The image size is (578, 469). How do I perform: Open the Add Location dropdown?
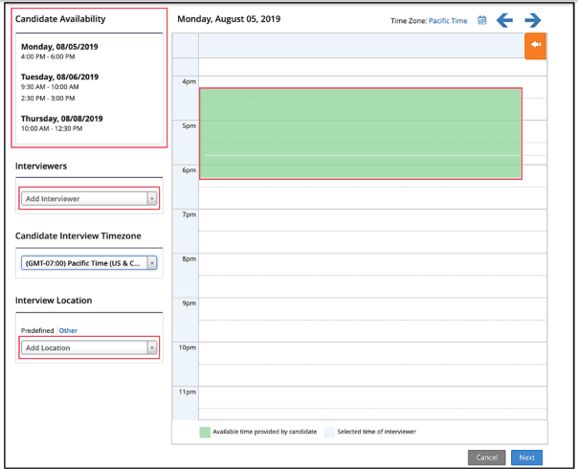coord(89,347)
